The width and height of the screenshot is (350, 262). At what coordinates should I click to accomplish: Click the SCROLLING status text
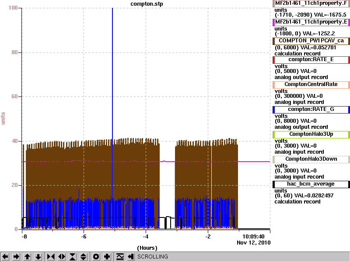(152, 257)
